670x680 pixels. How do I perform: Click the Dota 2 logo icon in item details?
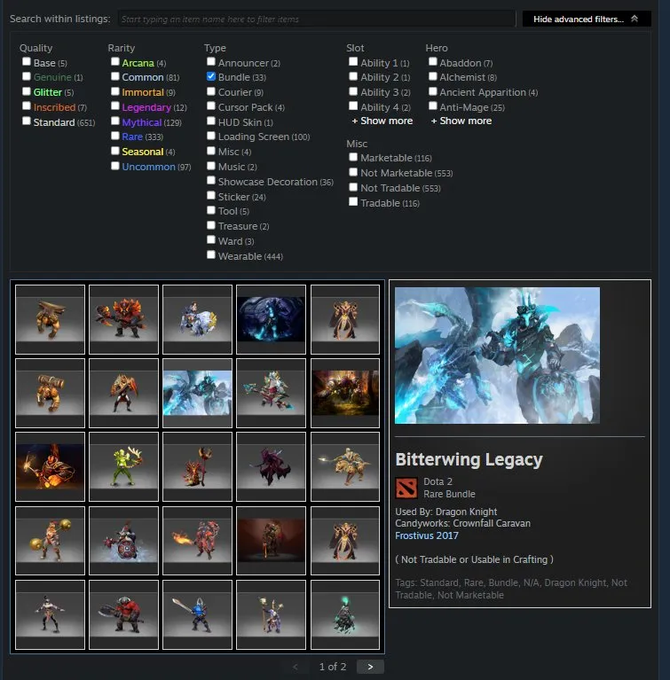pos(406,488)
